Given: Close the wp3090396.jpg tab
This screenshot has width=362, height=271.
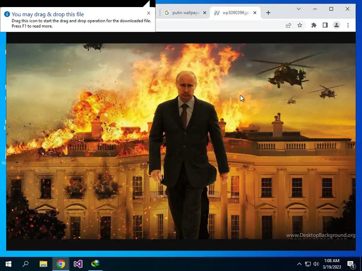Looking at the screenshot, I should (255, 13).
